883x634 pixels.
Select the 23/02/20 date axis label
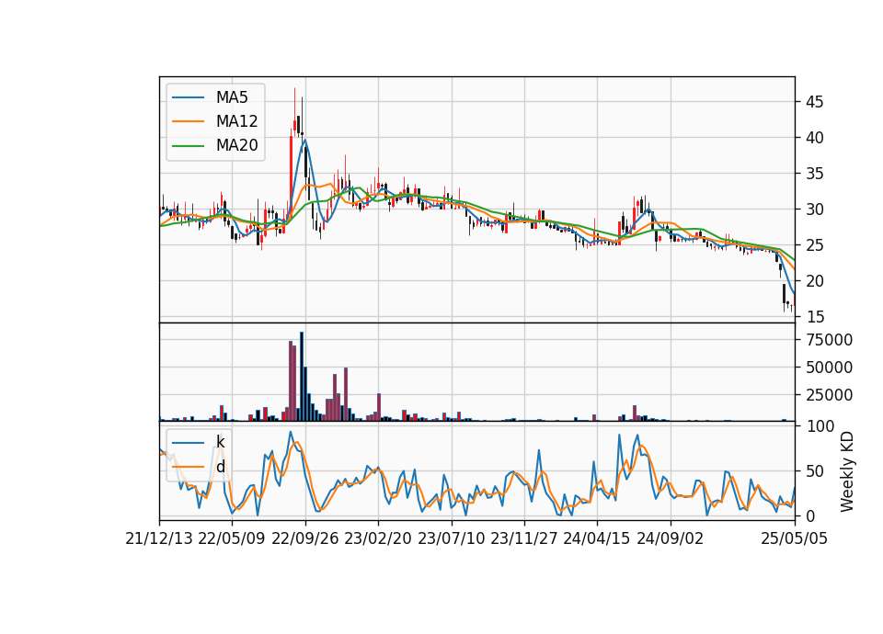tap(378, 538)
